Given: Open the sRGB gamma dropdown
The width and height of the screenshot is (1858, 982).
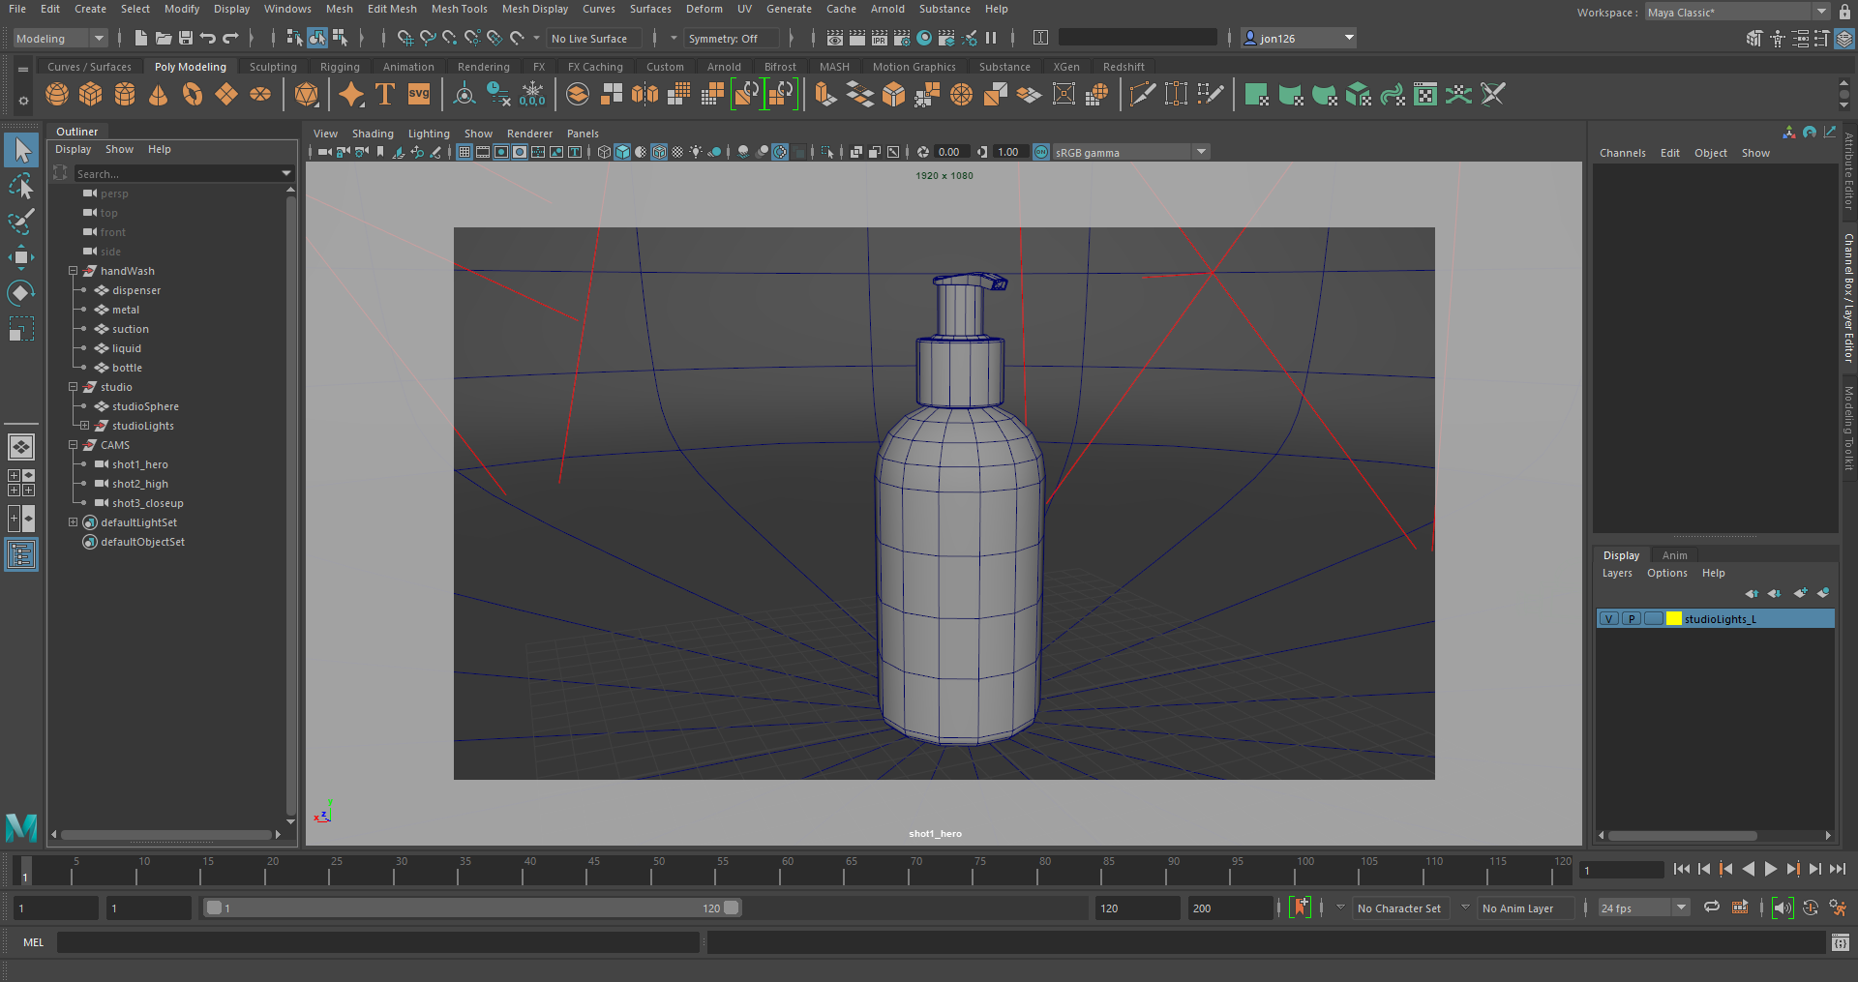Looking at the screenshot, I should (1130, 152).
